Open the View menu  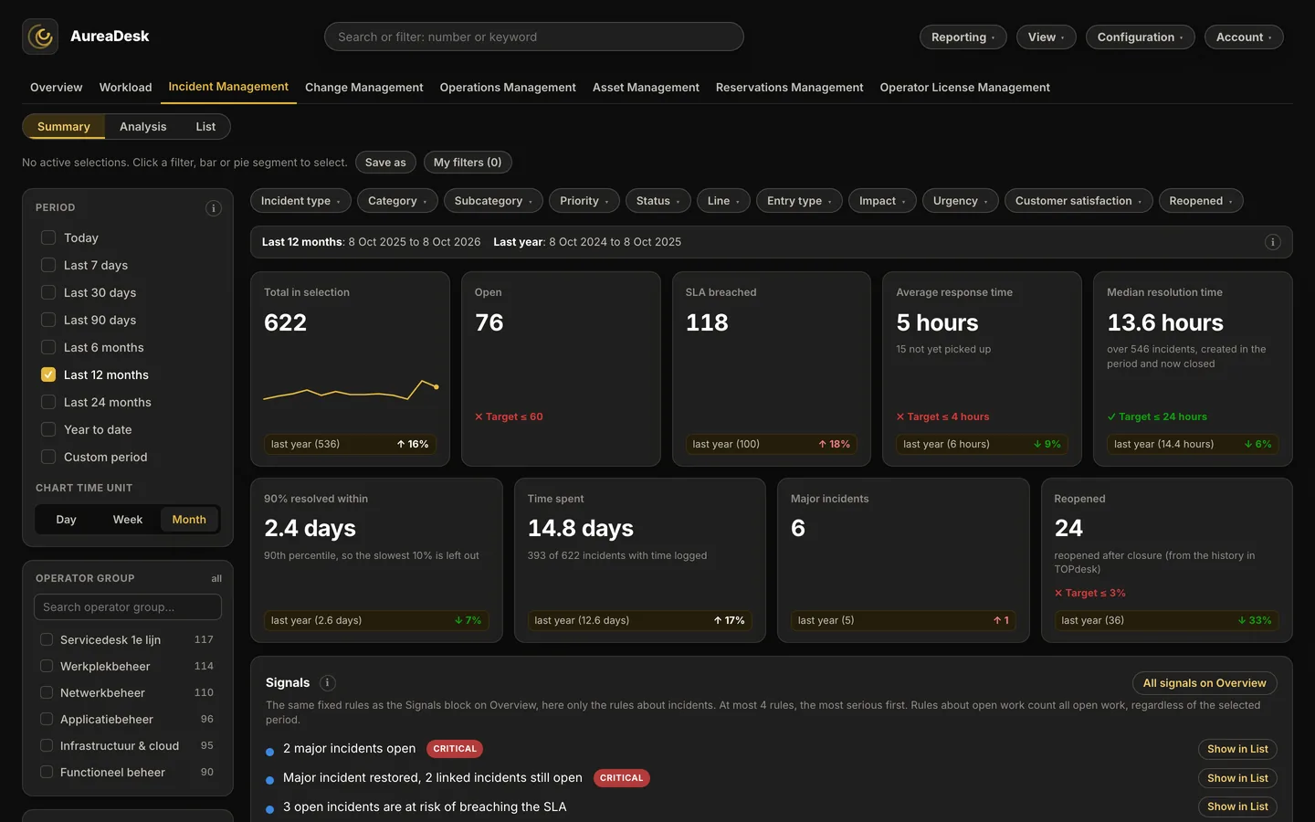point(1047,37)
